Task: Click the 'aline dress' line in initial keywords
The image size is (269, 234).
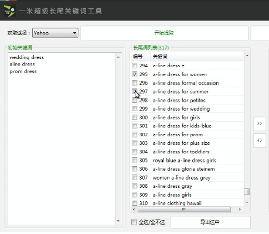Action: 22,64
